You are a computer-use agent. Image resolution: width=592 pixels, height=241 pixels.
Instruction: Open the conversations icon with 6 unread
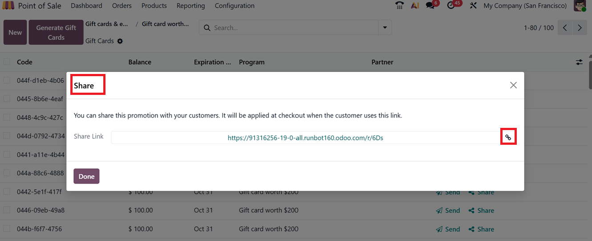(430, 6)
